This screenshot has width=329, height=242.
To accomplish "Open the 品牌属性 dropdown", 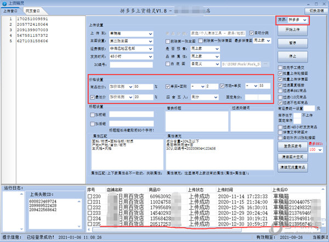I will pos(217,57).
